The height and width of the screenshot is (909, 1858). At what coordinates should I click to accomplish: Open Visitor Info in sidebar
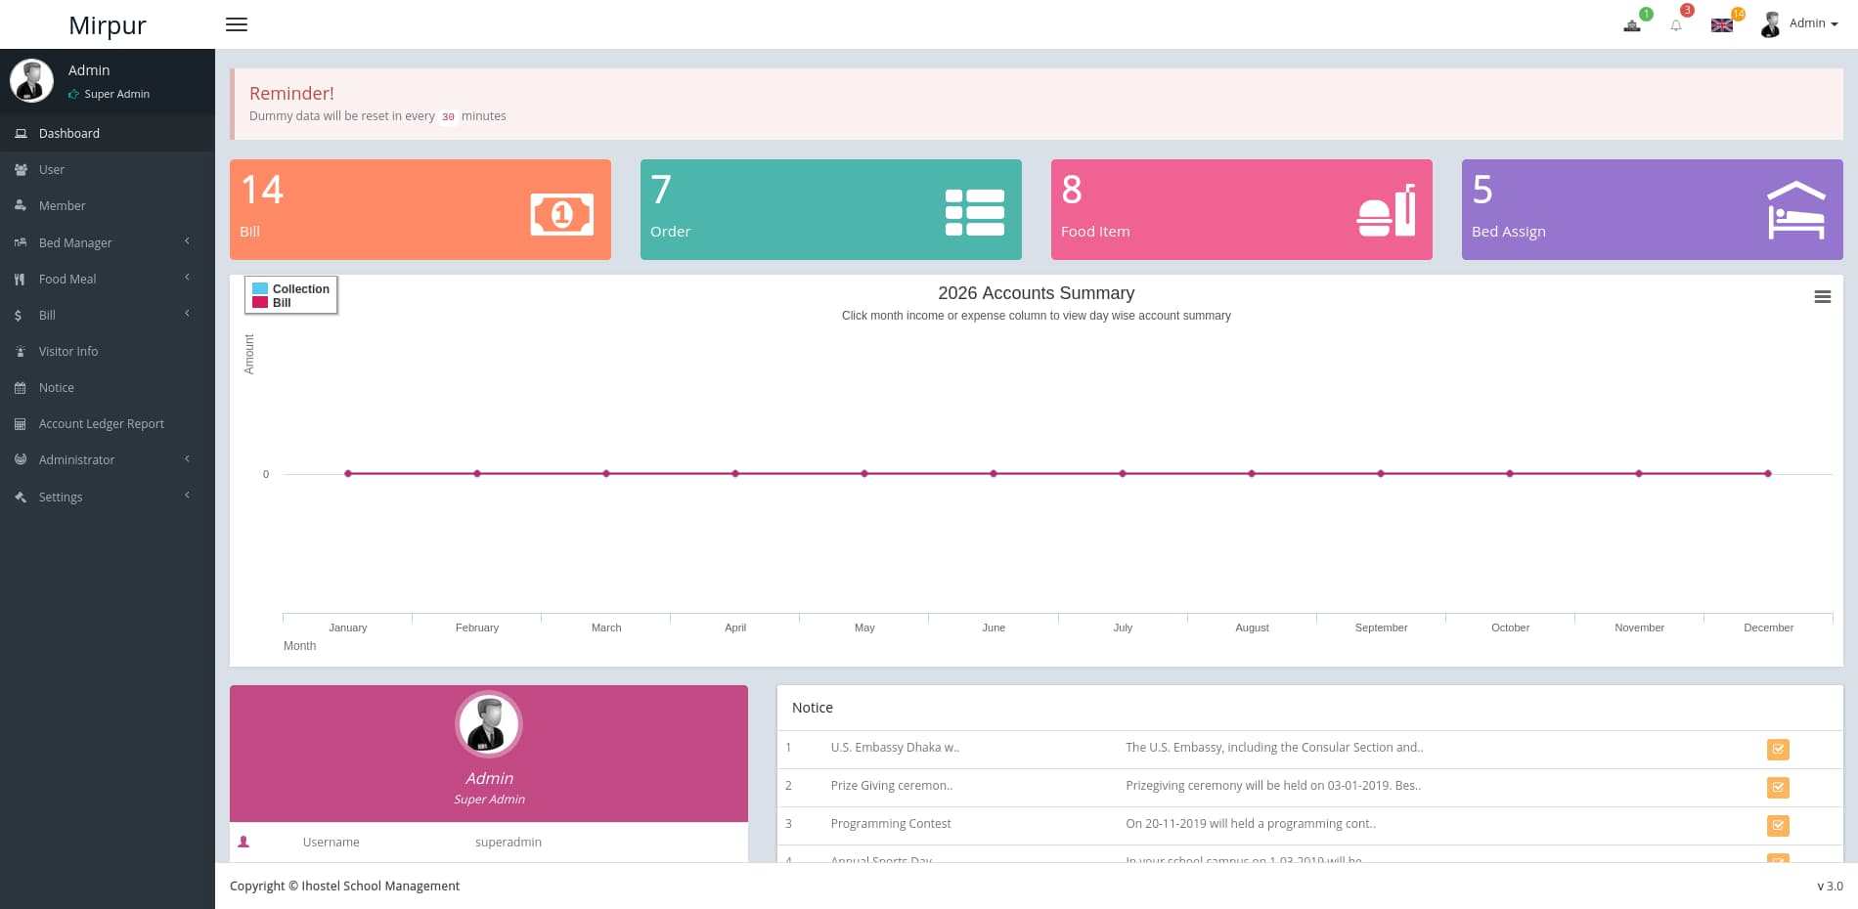(x=68, y=351)
